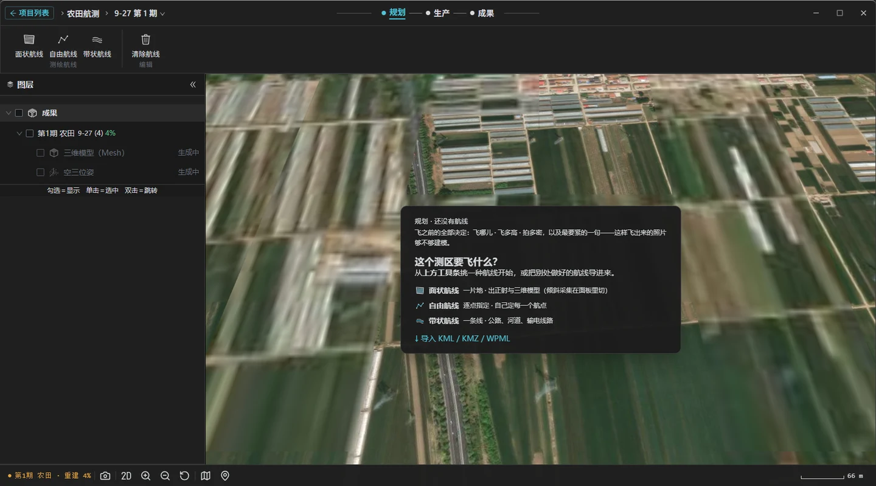Click the 生成中 status in the 三维模型 row
Viewport: 876px width, 486px height.
(189, 153)
